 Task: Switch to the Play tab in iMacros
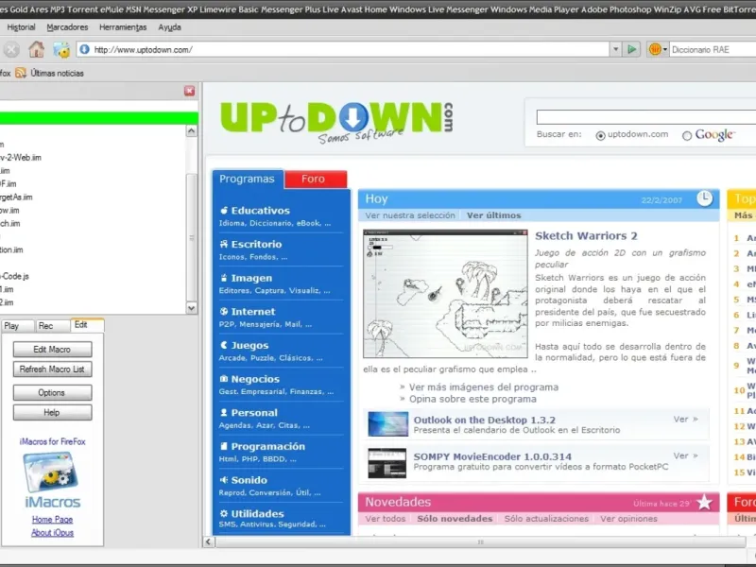(x=17, y=326)
